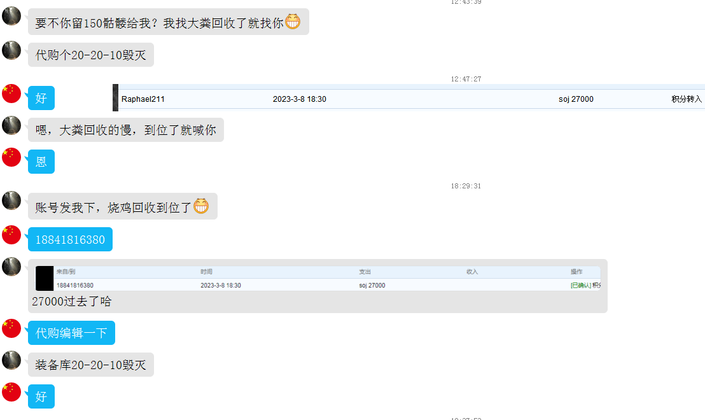Select the blue '18841816380' message bubble
This screenshot has width=705, height=420.
pos(70,240)
